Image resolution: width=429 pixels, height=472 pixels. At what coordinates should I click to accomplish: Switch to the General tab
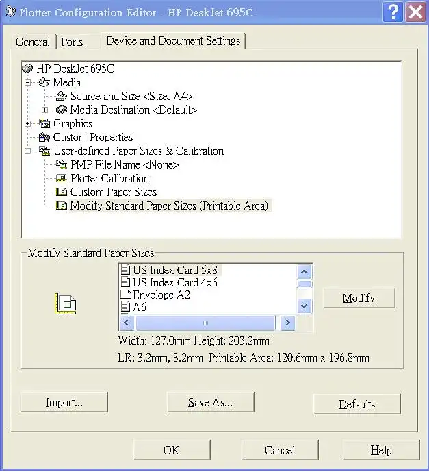(x=33, y=42)
